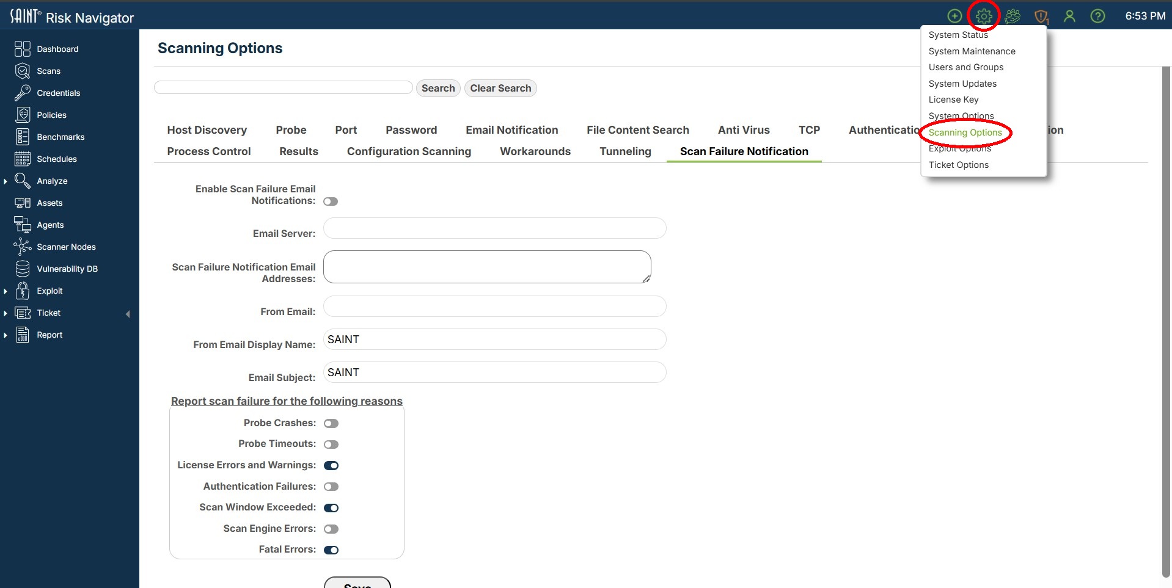Enable Scan Failure Email Notifications toggle
This screenshot has height=588, width=1172.
coord(331,201)
